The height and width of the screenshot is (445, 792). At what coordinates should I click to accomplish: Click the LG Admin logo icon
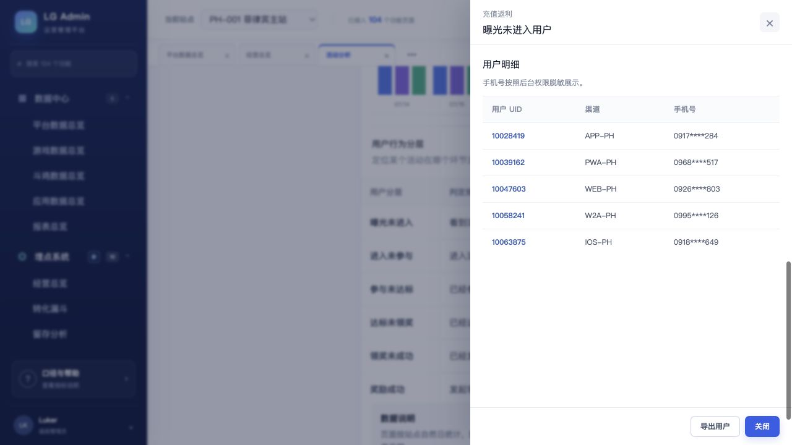point(26,22)
